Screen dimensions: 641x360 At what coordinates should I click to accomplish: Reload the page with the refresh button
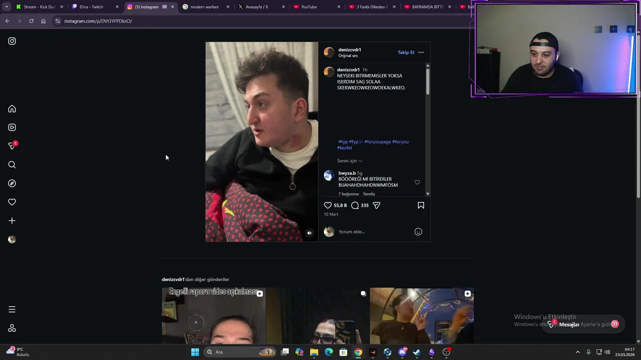pyautogui.click(x=31, y=21)
